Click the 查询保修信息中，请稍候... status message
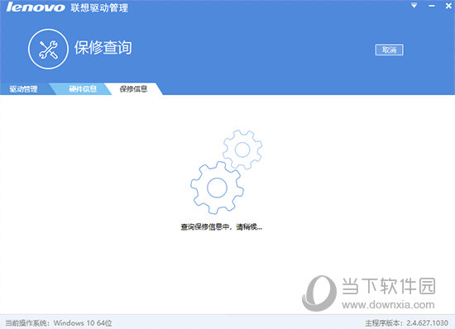Image resolution: width=455 pixels, height=329 pixels. tap(222, 226)
